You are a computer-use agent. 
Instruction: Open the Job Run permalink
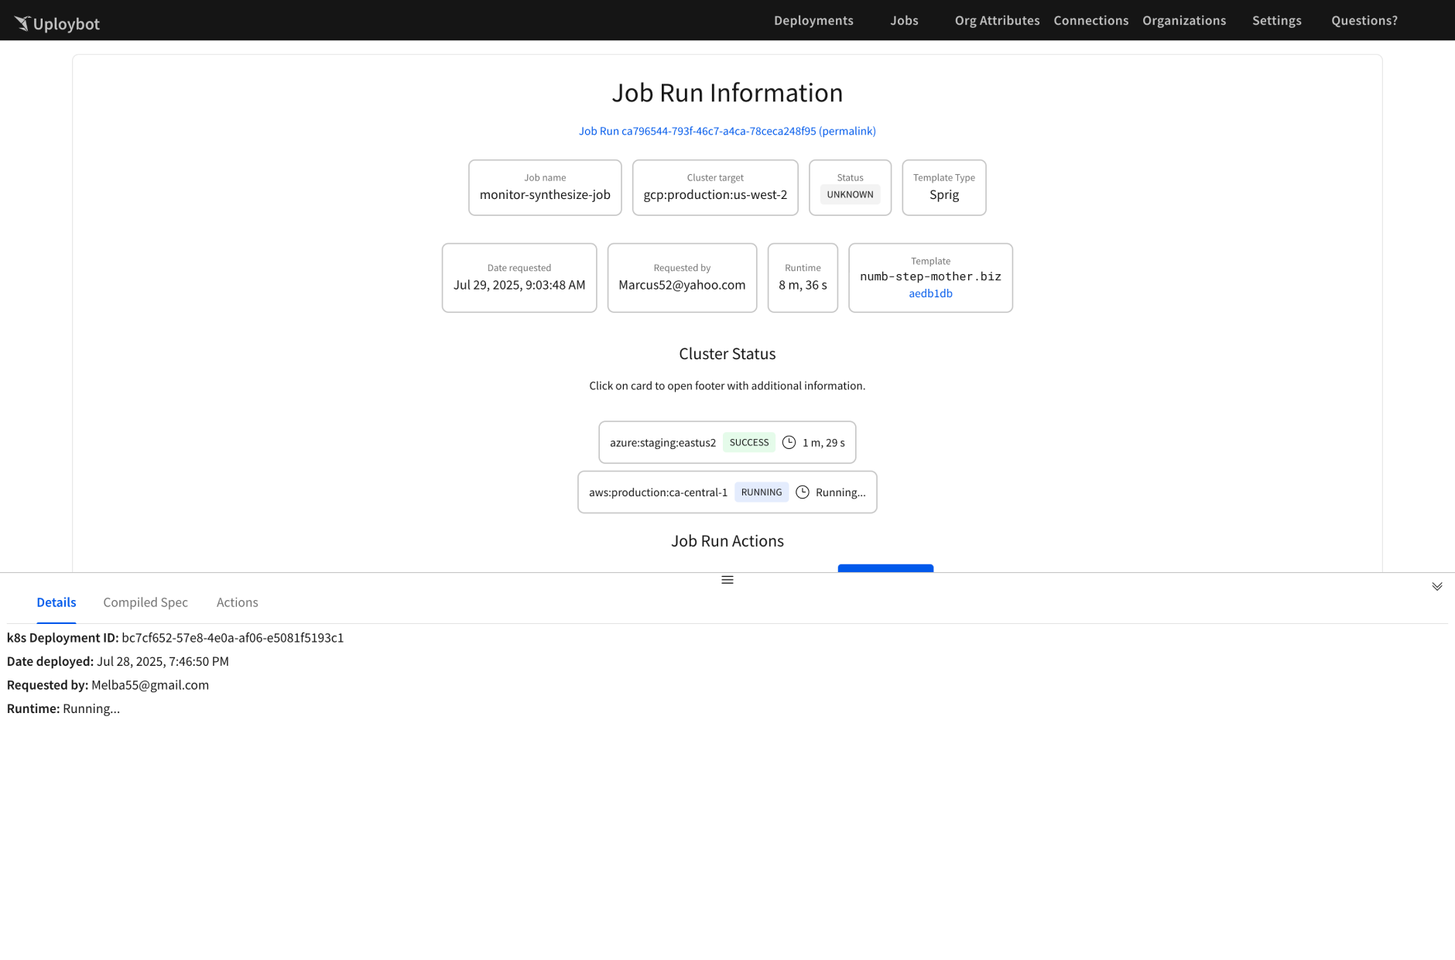click(x=727, y=131)
